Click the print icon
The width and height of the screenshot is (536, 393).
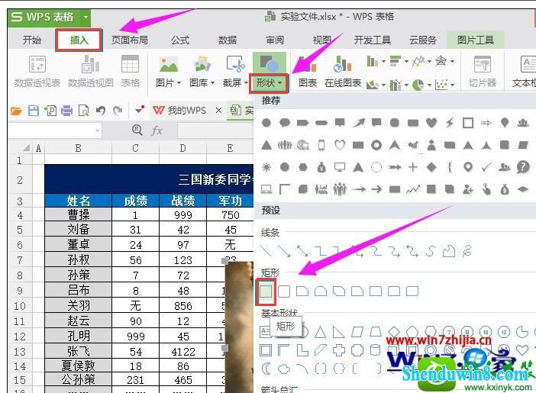(x=66, y=111)
